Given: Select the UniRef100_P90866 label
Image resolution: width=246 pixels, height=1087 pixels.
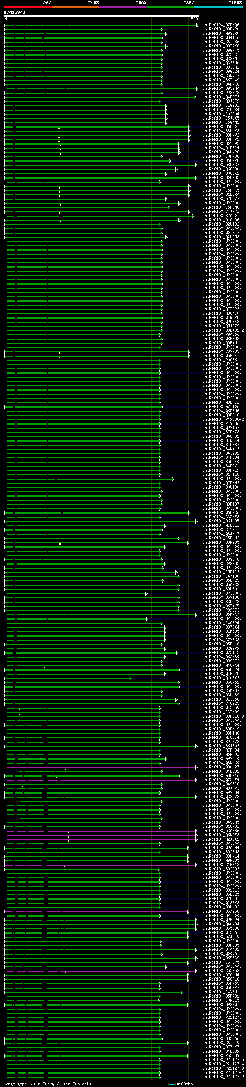Looking at the screenshot, I should click(x=221, y=335).
